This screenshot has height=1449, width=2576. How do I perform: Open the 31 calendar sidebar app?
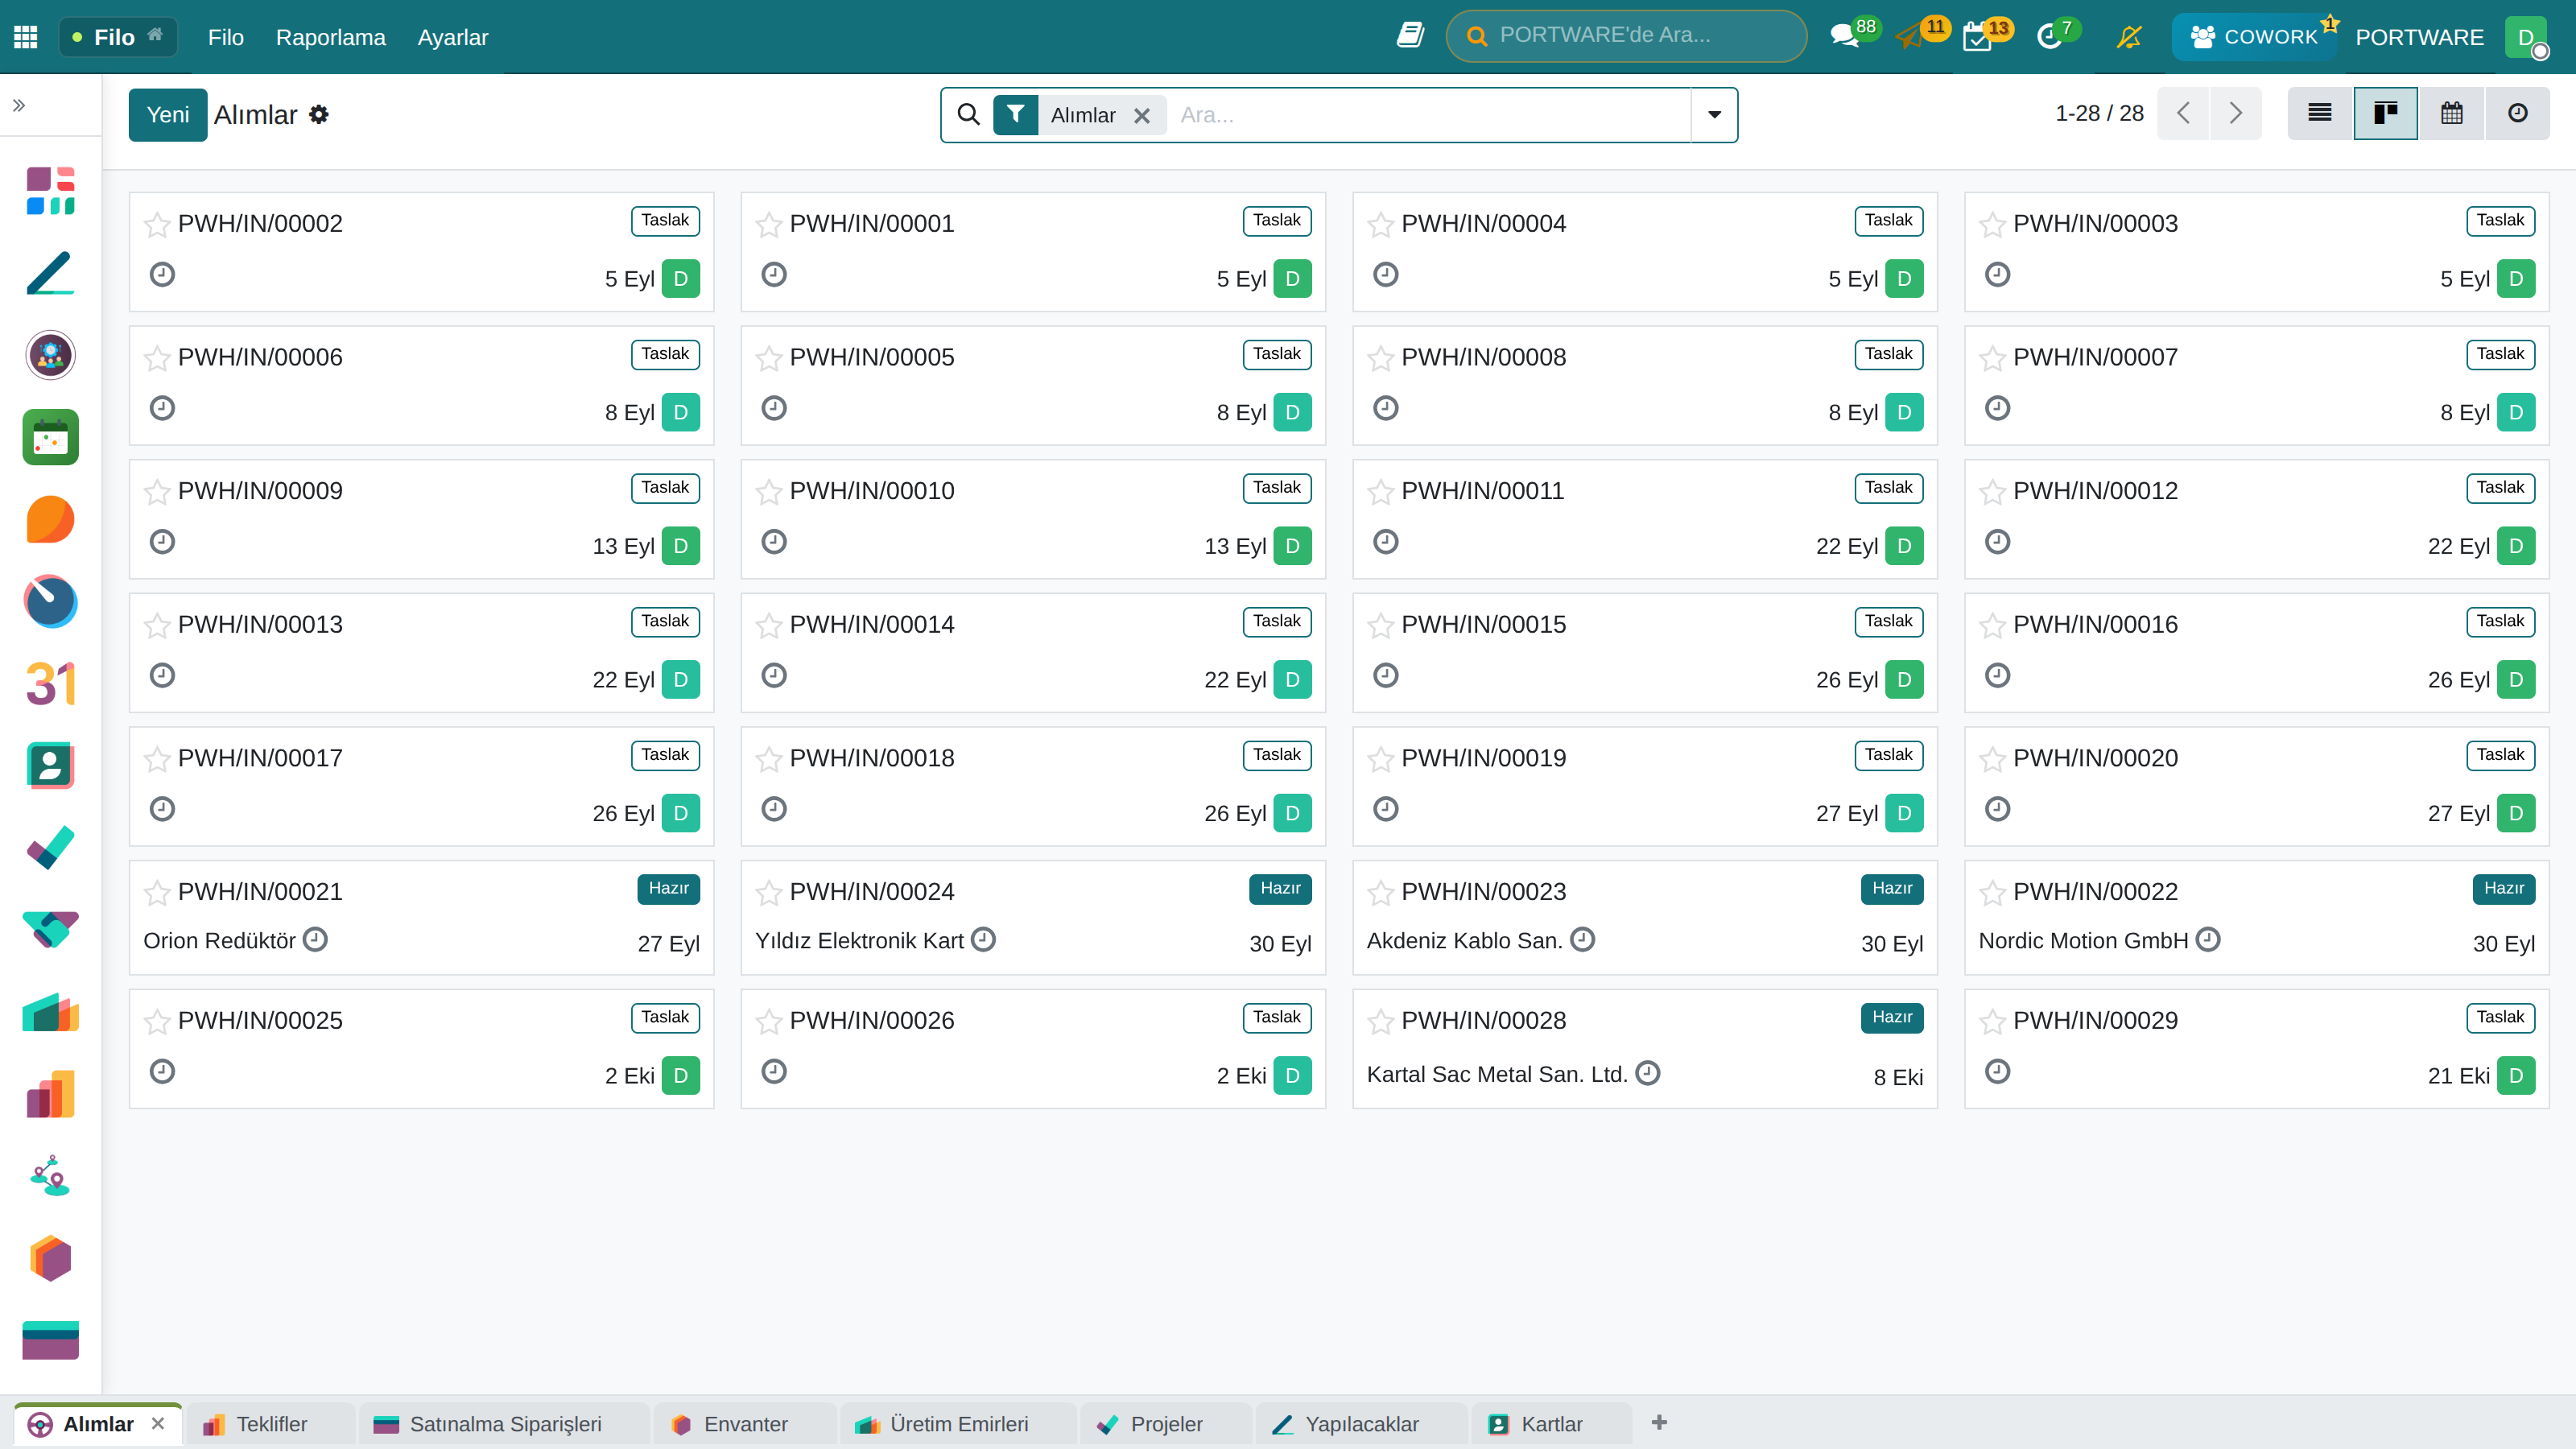point(51,684)
